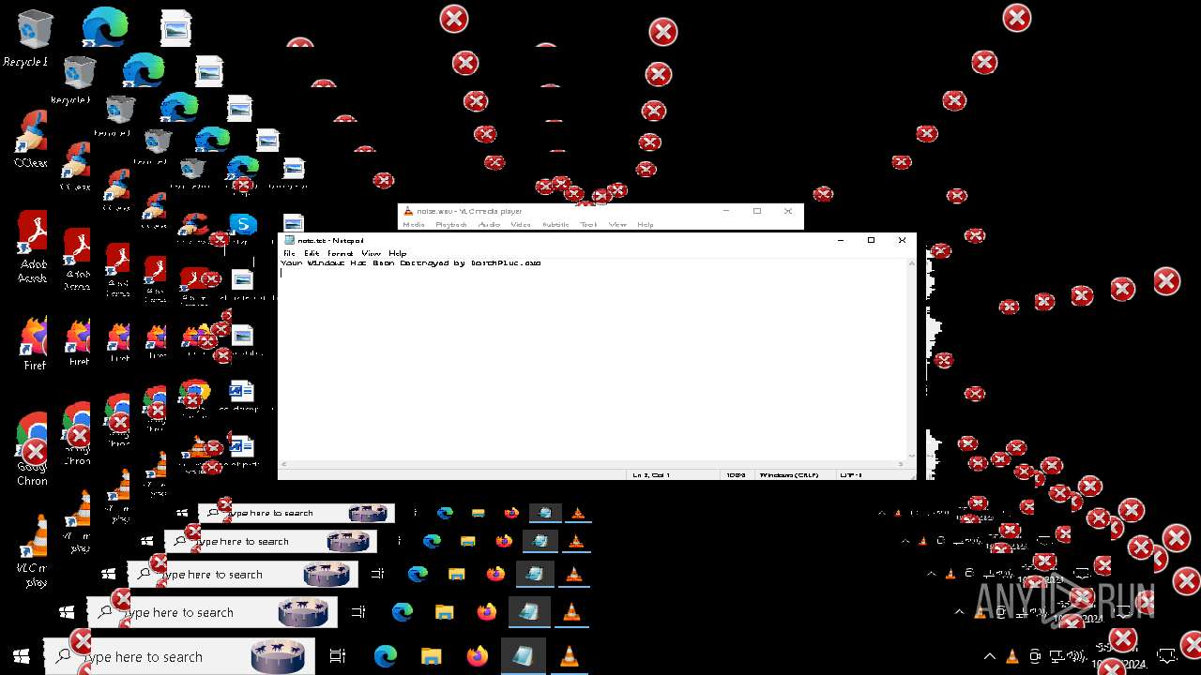1201x675 pixels.
Task: Select the Skype desktop icon
Action: [x=243, y=225]
